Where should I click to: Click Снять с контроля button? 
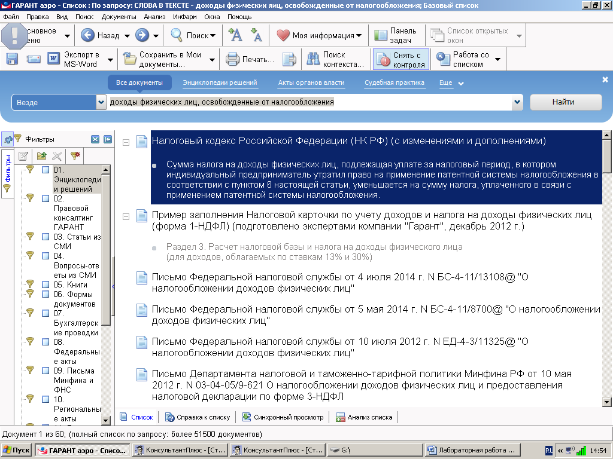click(401, 60)
